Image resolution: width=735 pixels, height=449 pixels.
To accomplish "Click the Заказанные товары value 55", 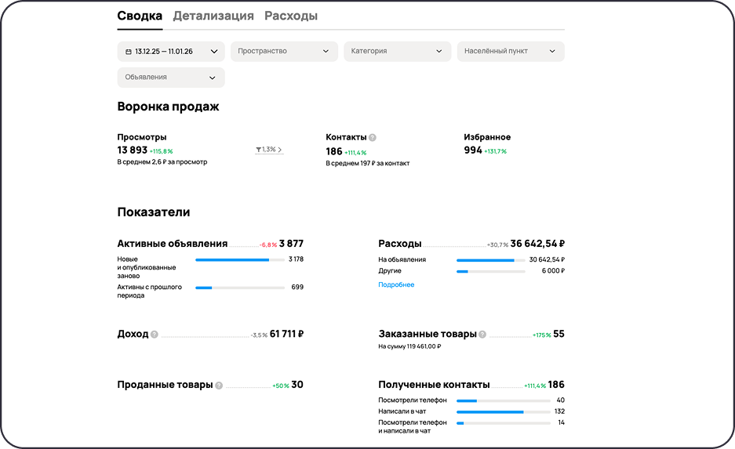I will pyautogui.click(x=559, y=335).
